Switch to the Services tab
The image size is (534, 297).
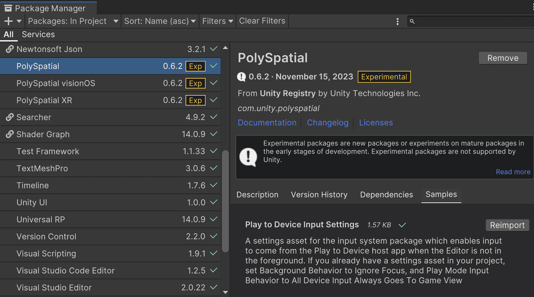38,34
